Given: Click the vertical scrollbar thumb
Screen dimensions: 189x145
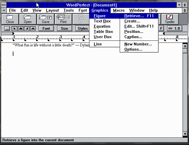Looking at the screenshot, I should tap(185, 51).
